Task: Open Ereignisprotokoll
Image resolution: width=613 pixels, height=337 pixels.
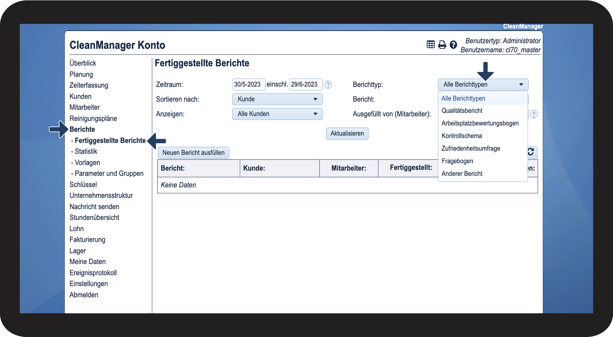Action: [x=93, y=273]
